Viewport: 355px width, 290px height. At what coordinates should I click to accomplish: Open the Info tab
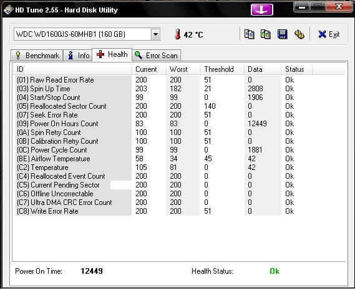click(77, 56)
